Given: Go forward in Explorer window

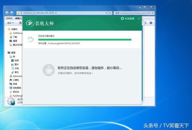Looking at the screenshot, I should pyautogui.click(x=12, y=13).
